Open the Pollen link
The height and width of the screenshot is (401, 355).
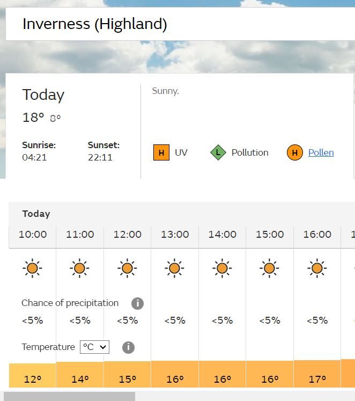(321, 152)
